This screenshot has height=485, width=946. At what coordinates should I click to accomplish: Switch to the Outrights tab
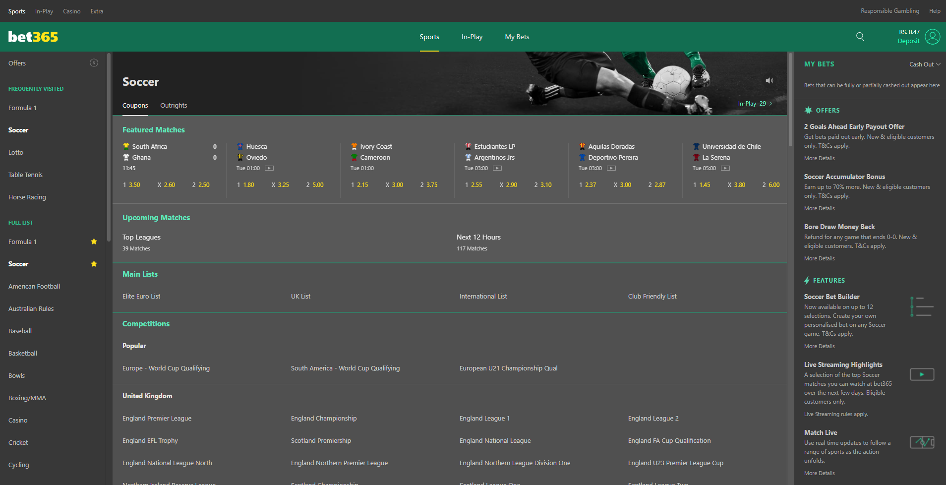tap(174, 105)
